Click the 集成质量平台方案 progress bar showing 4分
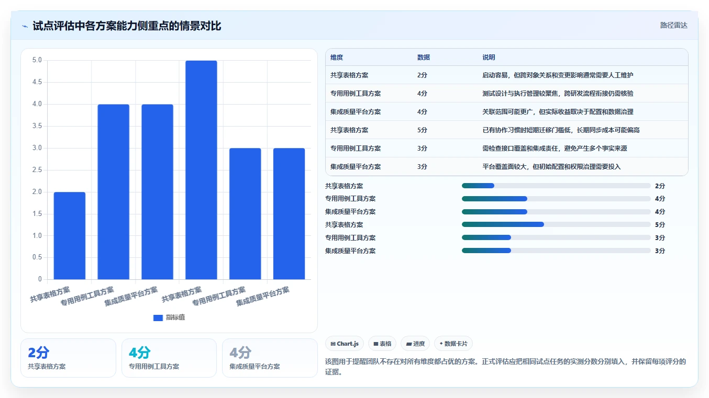The image size is (709, 398). point(556,212)
